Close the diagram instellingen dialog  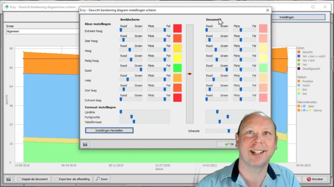pyautogui.click(x=267, y=10)
